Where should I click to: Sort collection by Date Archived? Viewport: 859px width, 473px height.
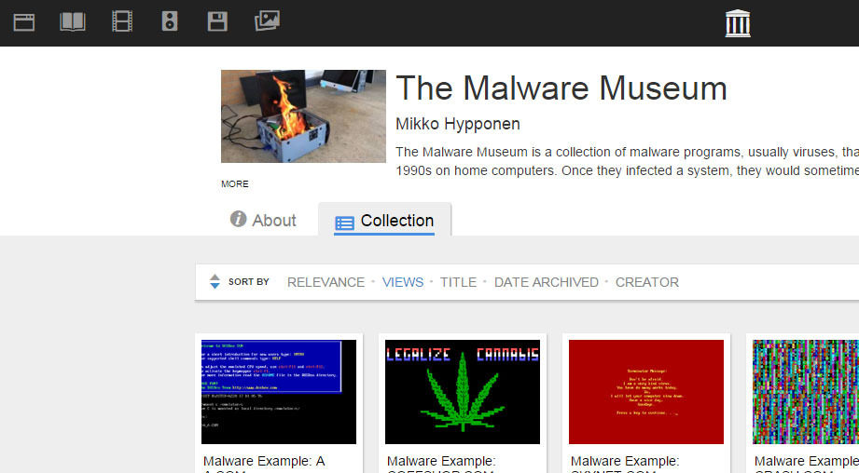[x=547, y=282]
